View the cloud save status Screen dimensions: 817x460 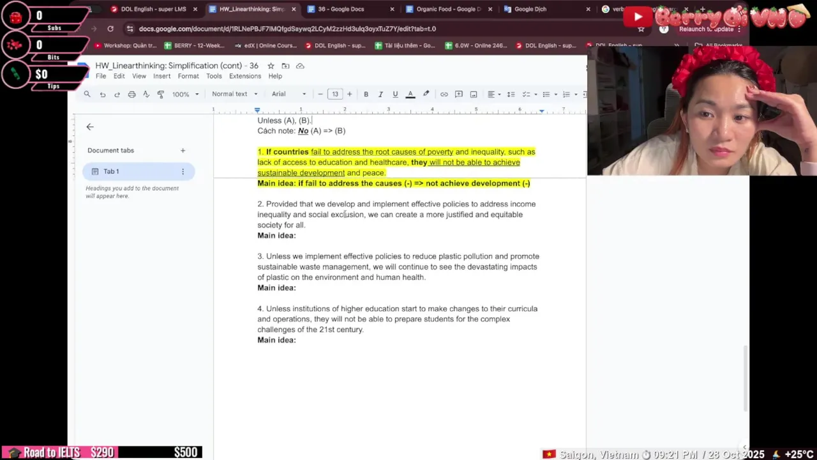[300, 66]
